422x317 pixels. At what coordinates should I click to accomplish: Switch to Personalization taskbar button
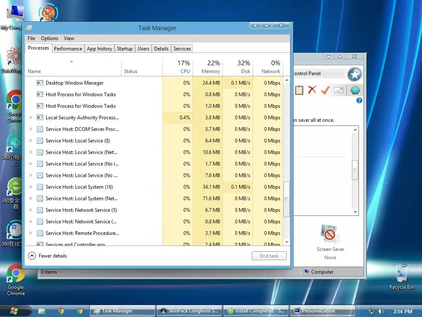[x=323, y=311]
